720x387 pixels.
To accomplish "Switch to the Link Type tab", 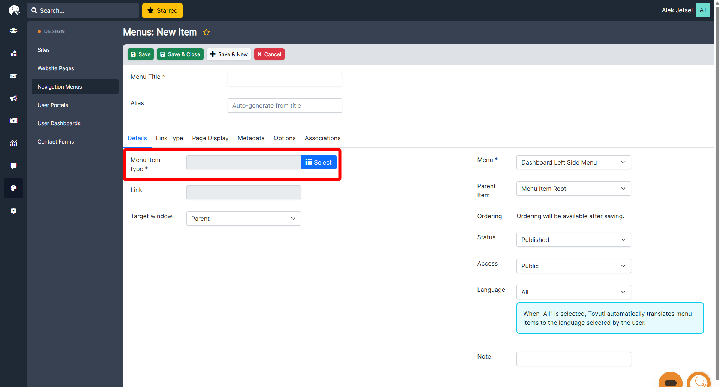I will pos(169,138).
